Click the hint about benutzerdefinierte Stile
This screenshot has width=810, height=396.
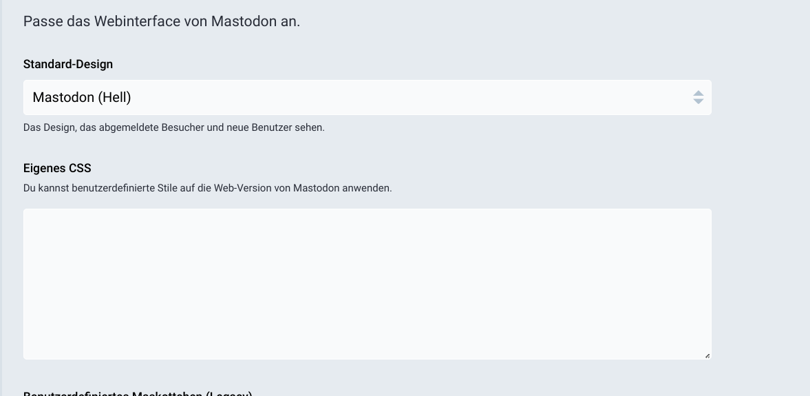(x=207, y=187)
